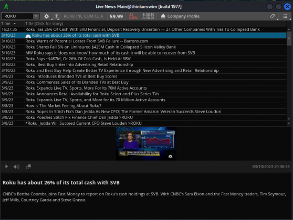Image resolution: width=293 pixels, height=220 pixels.
Task: Click the CNBC peacock icon on selected story
Action: pos(28,36)
